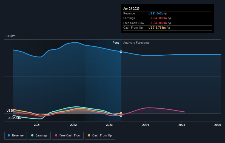The width and height of the screenshot is (225, 143).
Task: Click the blue Revenue data point marker
Action: point(121,52)
